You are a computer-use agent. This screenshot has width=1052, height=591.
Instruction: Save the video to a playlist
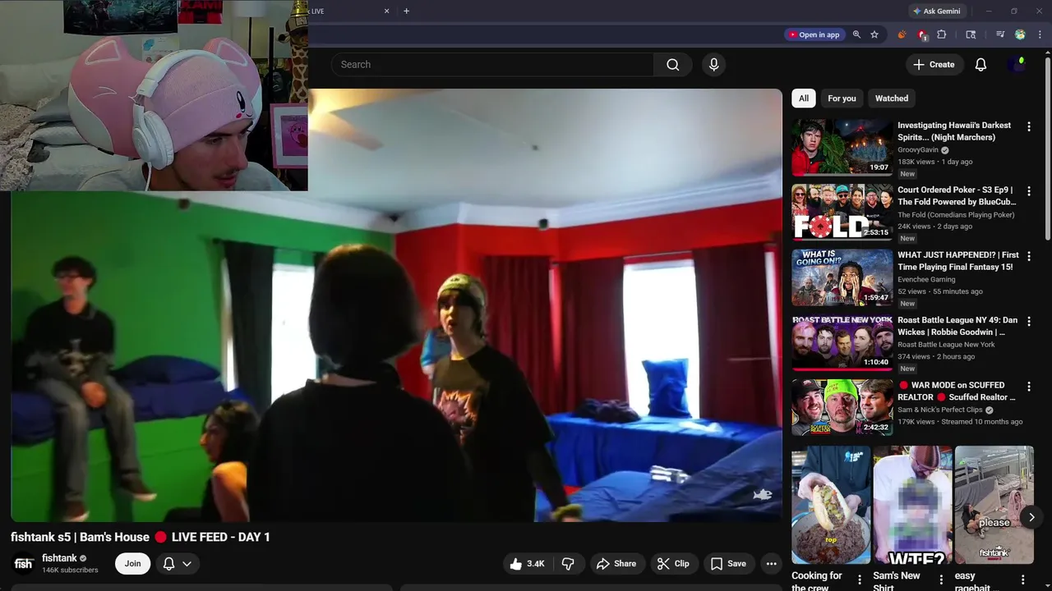728,564
